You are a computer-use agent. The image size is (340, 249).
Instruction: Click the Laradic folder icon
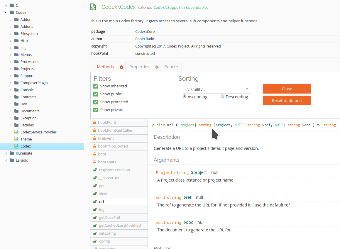tap(12, 160)
